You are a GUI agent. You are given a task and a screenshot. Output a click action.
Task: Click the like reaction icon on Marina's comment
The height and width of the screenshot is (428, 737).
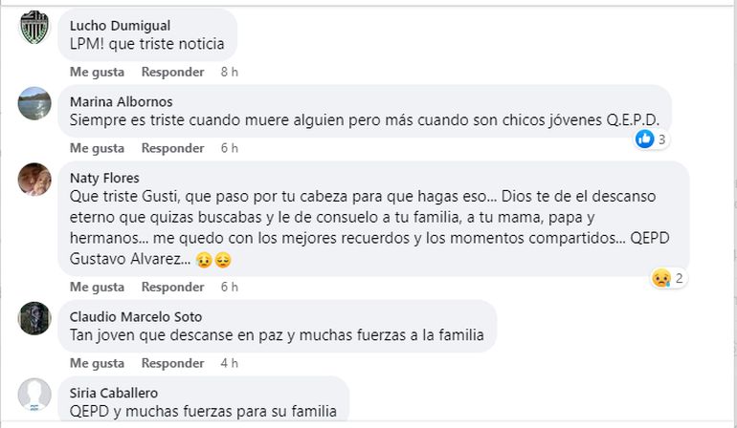645,139
